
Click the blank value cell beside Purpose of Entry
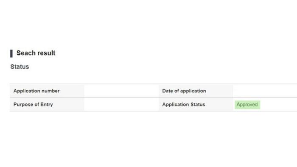point(121,104)
